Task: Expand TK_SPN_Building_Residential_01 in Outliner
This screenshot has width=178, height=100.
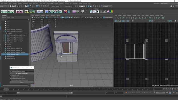Action: click(4, 31)
